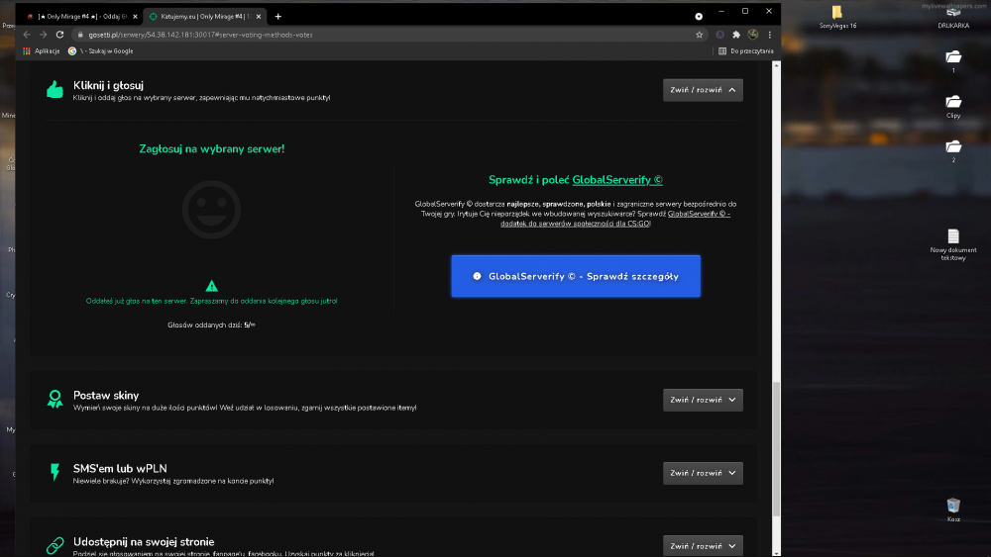The image size is (991, 557).
Task: Reload the page with the refresh icon
Action: click(60, 35)
